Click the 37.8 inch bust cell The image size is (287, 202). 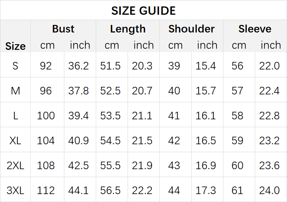[x=78, y=91]
